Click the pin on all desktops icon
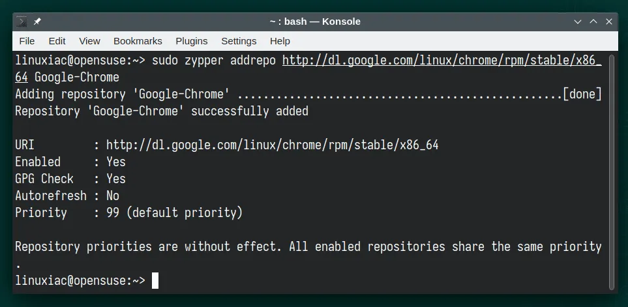 coord(37,22)
